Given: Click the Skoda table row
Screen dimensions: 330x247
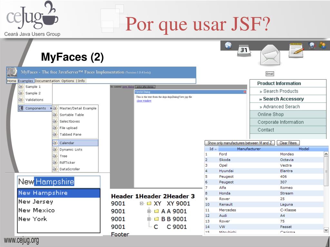Looking at the screenshot, I should tap(264, 160).
